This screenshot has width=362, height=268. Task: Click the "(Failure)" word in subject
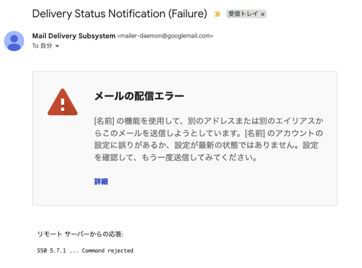click(x=188, y=14)
